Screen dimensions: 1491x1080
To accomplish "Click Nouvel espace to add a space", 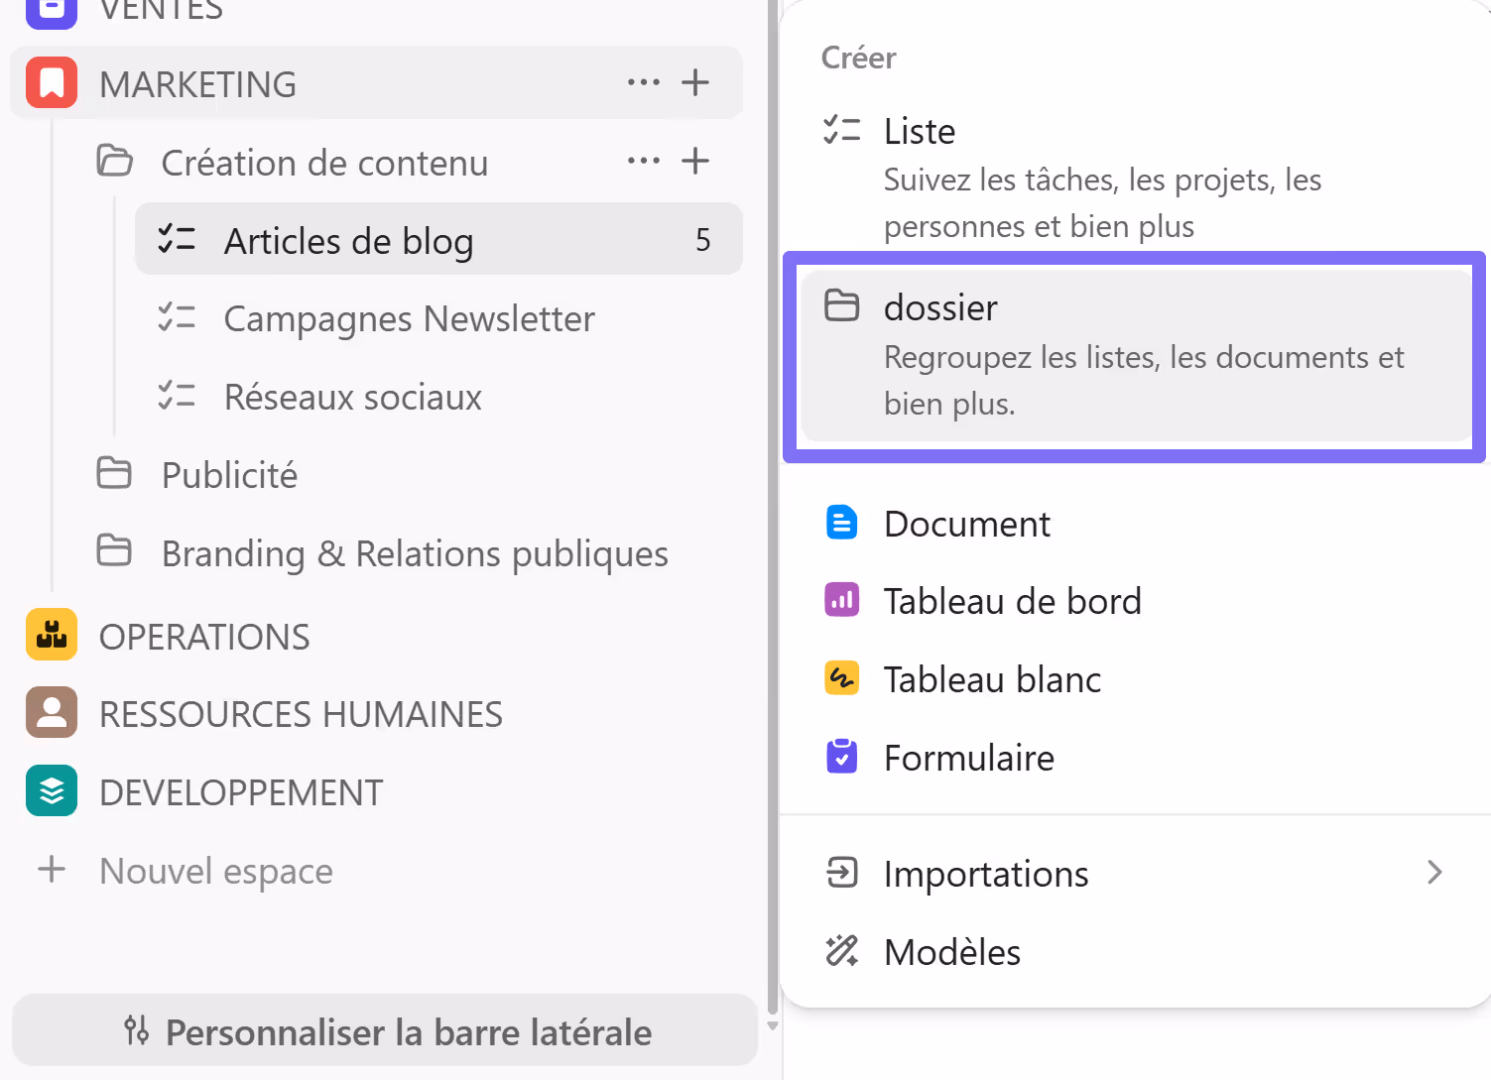I will [215, 871].
